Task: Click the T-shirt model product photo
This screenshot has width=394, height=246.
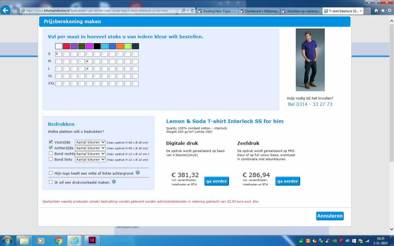Action: click(x=310, y=60)
